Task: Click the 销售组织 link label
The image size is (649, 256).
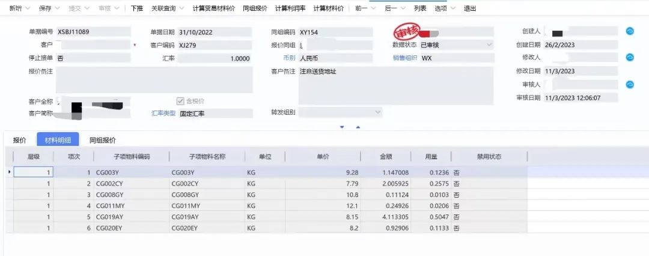Action: [x=405, y=58]
